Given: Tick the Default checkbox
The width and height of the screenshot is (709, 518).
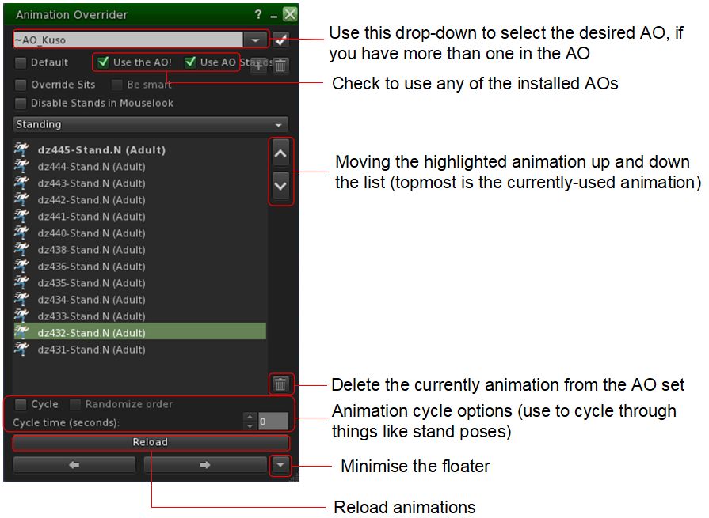Looking at the screenshot, I should 21,62.
